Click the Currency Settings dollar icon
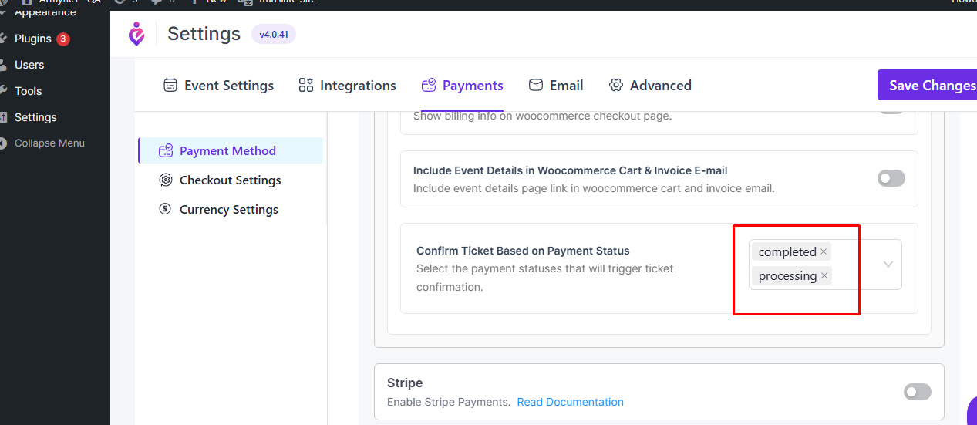 pos(165,210)
